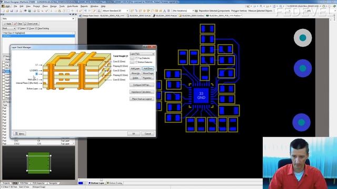This screenshot has width=337, height=189.
Task: Click the Save toolbar icon
Action: [x=12, y=10]
